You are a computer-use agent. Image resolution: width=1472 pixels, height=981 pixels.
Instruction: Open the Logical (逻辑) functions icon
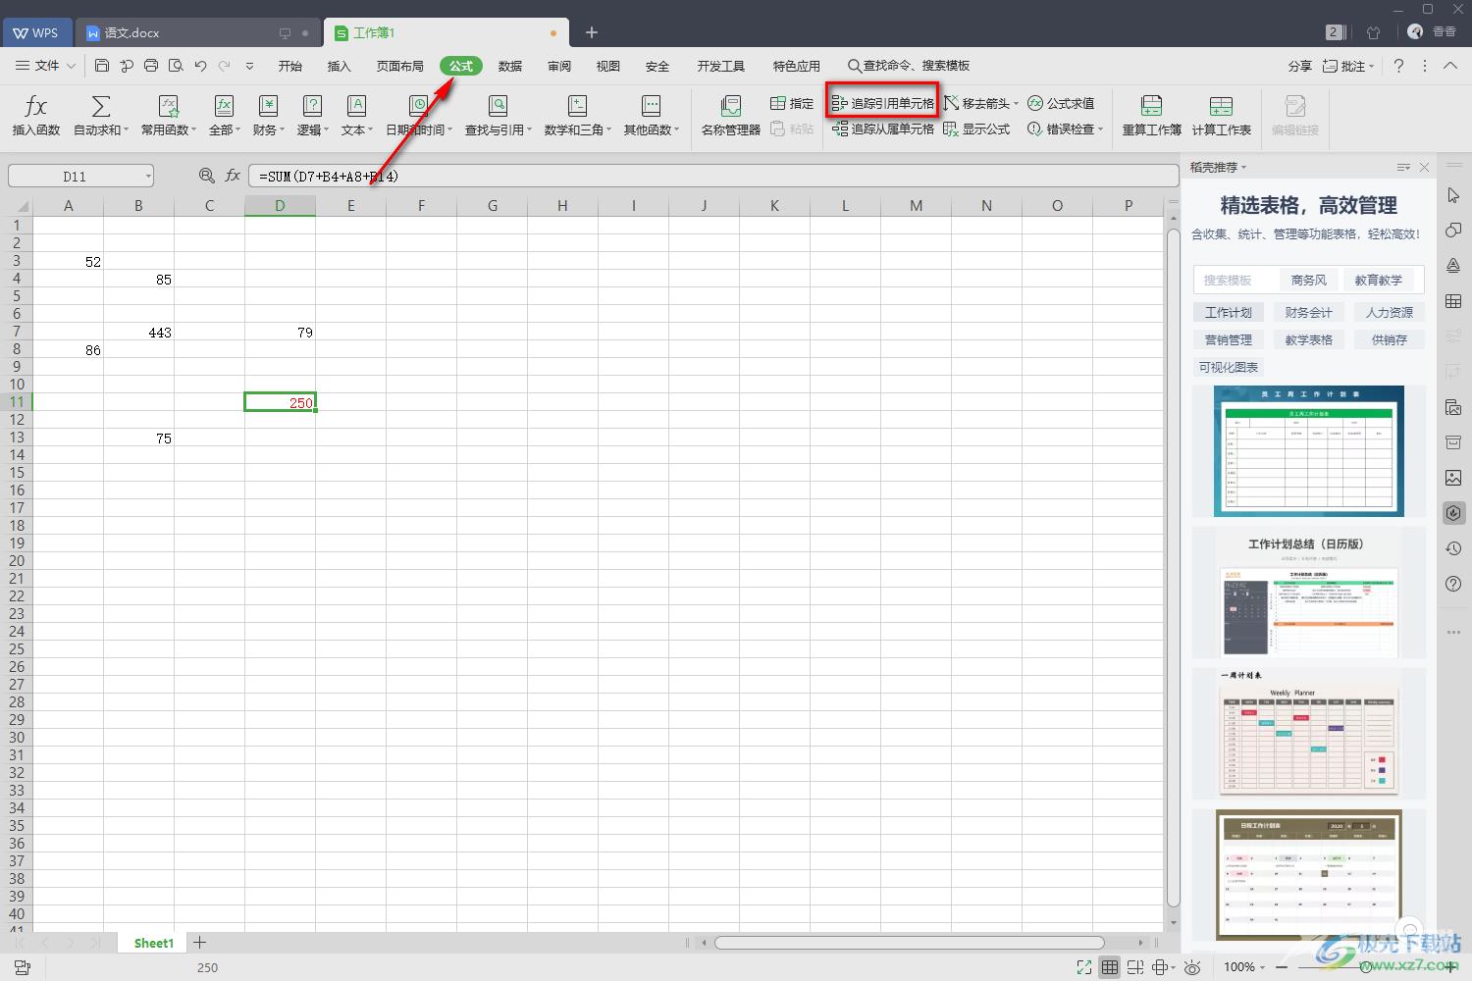[312, 106]
